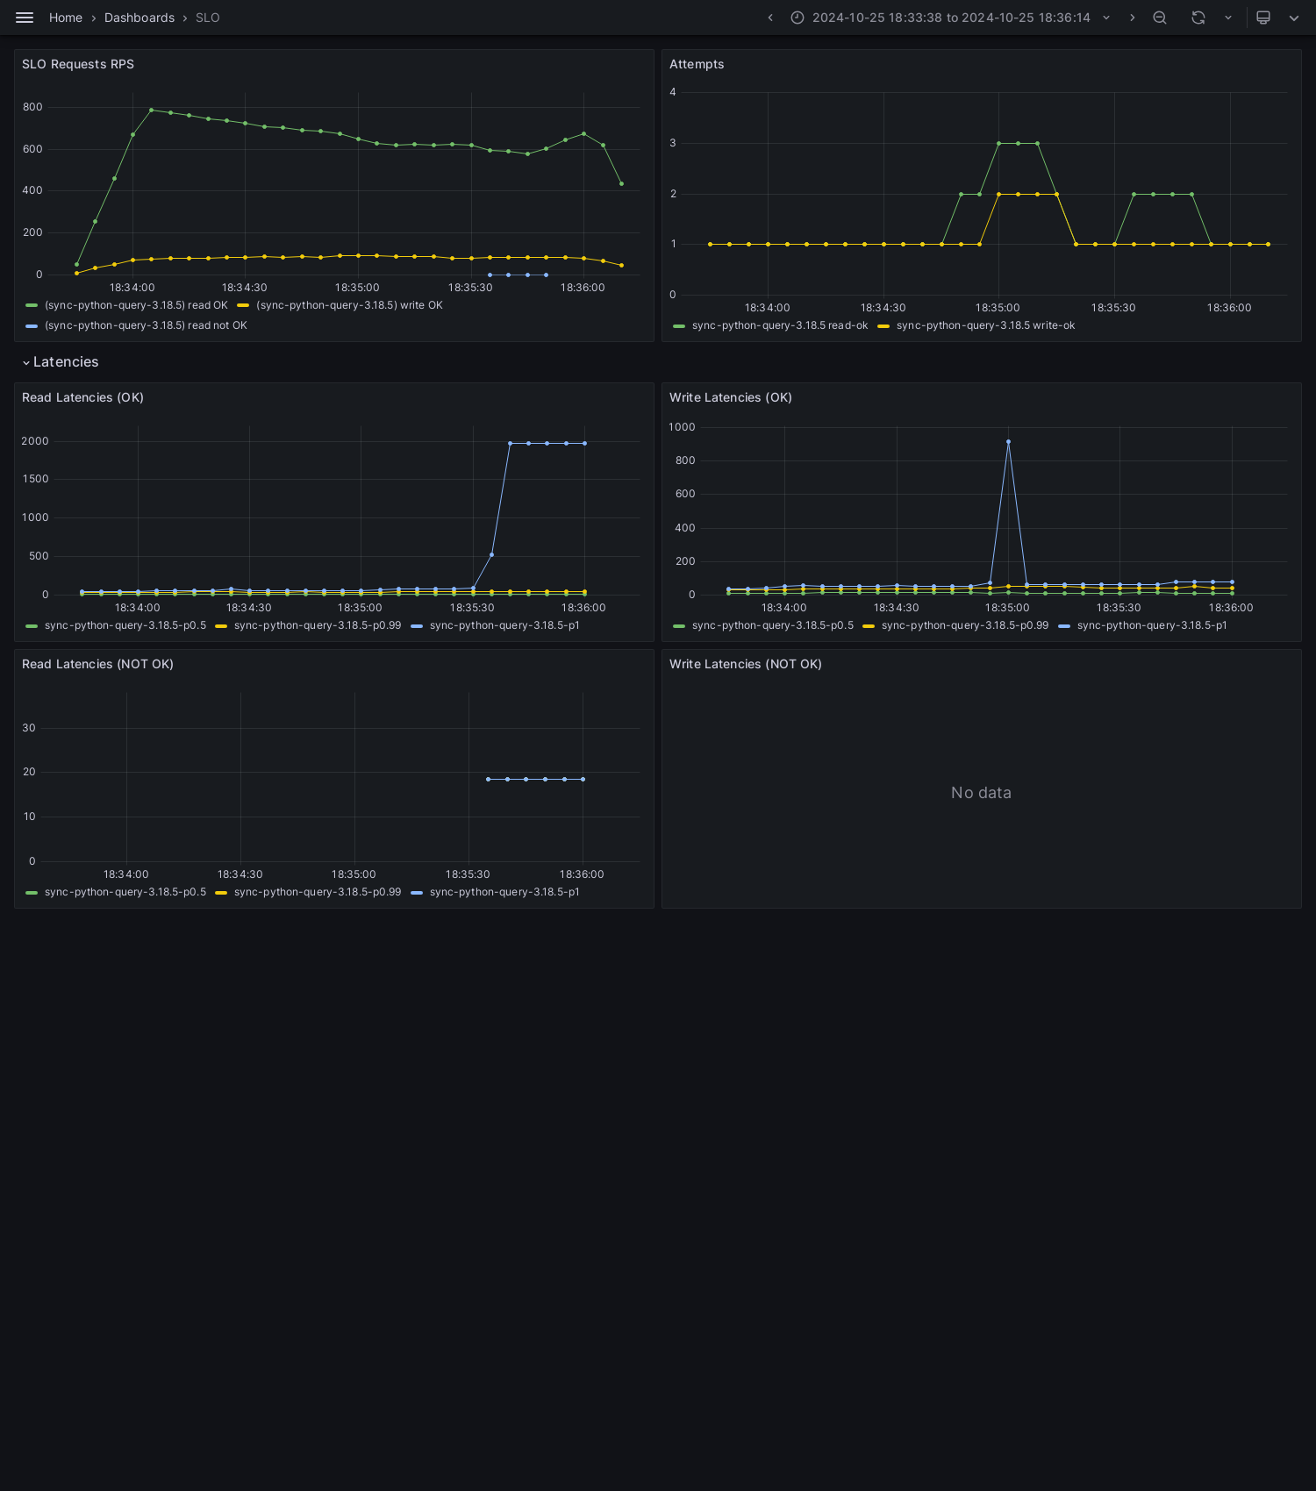Screen dimensions: 1316x1491
Task: Open the hamburger navigation menu
Action: point(25,18)
